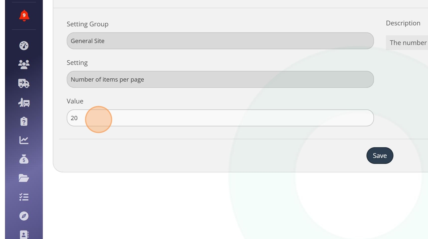Open the line chart reports icon
428x239 pixels.
(24, 140)
